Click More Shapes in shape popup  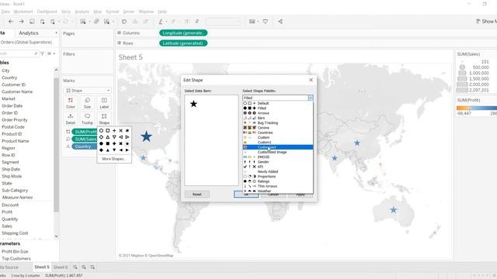(114, 159)
